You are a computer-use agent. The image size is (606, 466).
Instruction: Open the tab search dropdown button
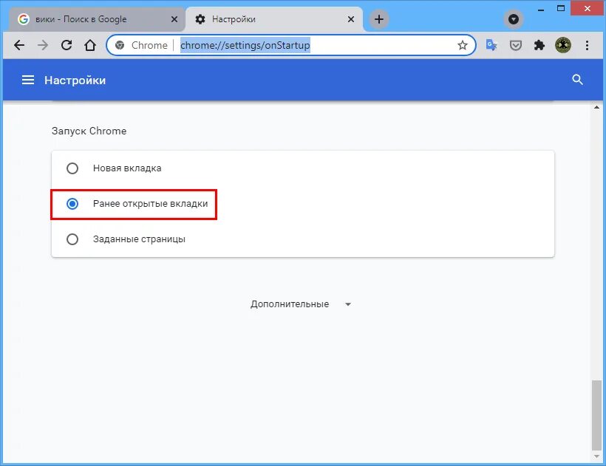(513, 19)
